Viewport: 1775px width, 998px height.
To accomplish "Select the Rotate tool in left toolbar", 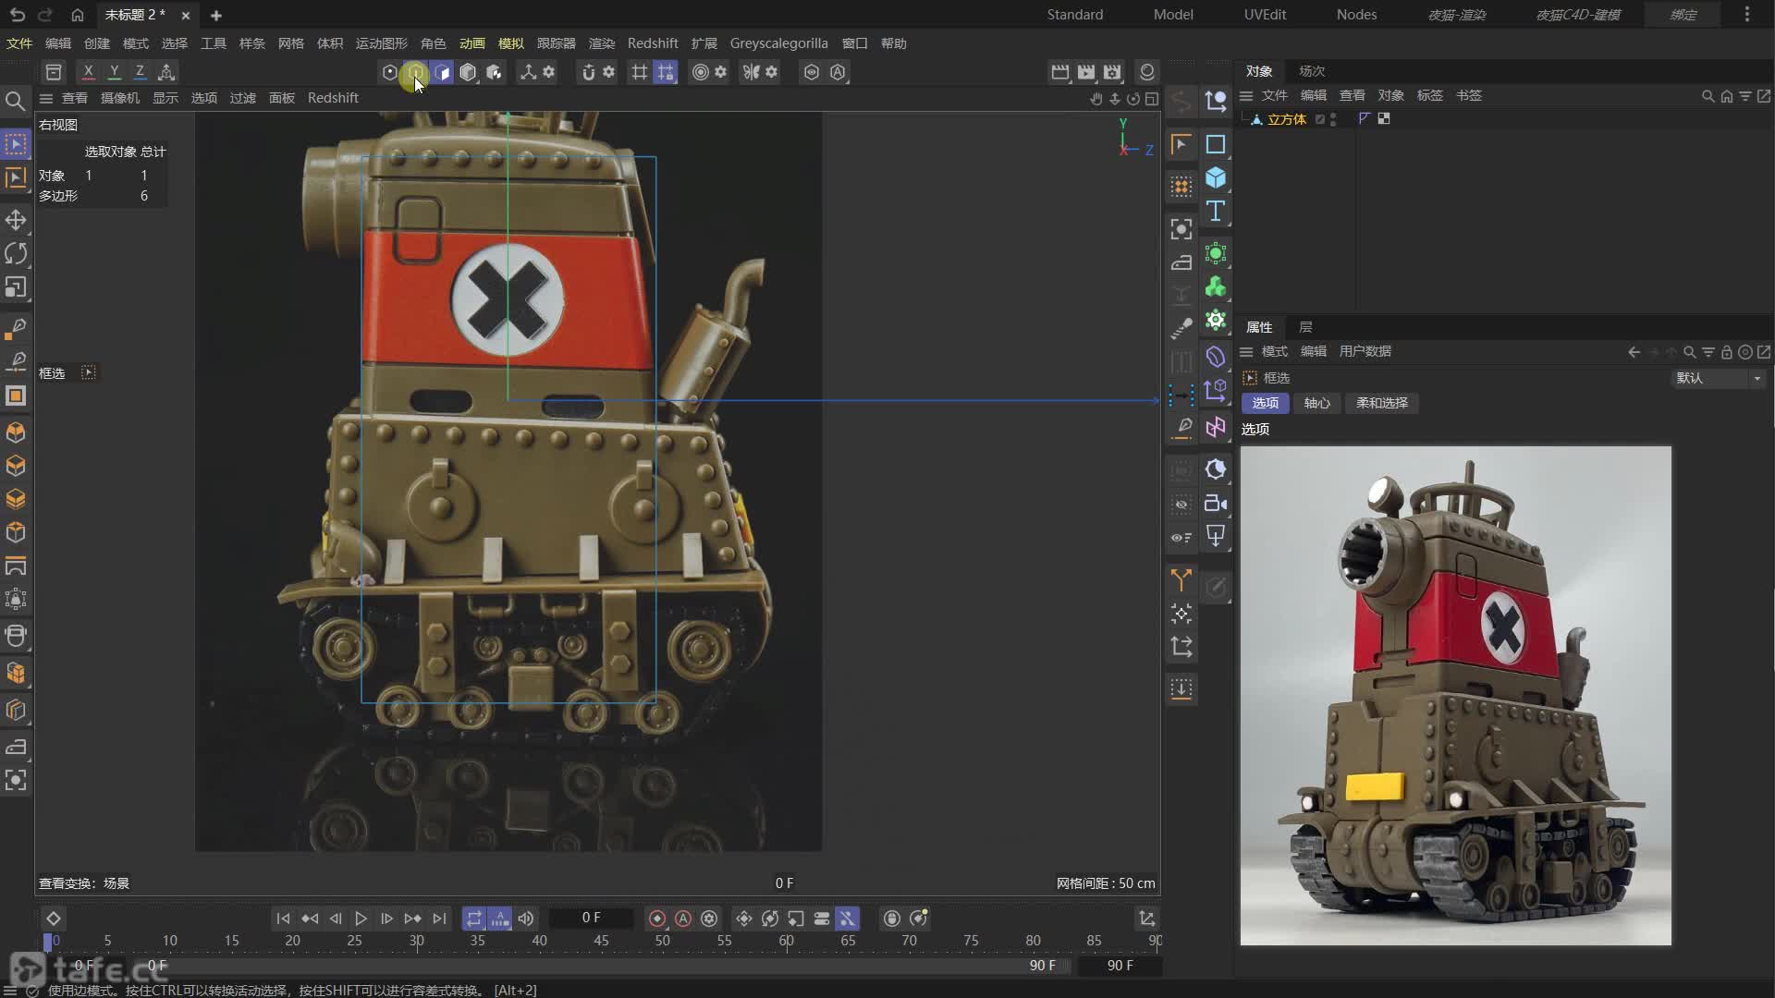I will click(x=16, y=253).
